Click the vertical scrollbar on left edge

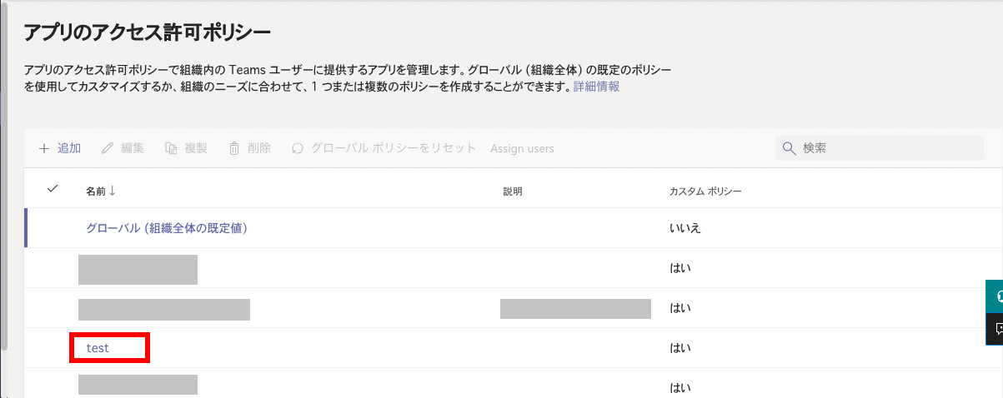point(3,175)
